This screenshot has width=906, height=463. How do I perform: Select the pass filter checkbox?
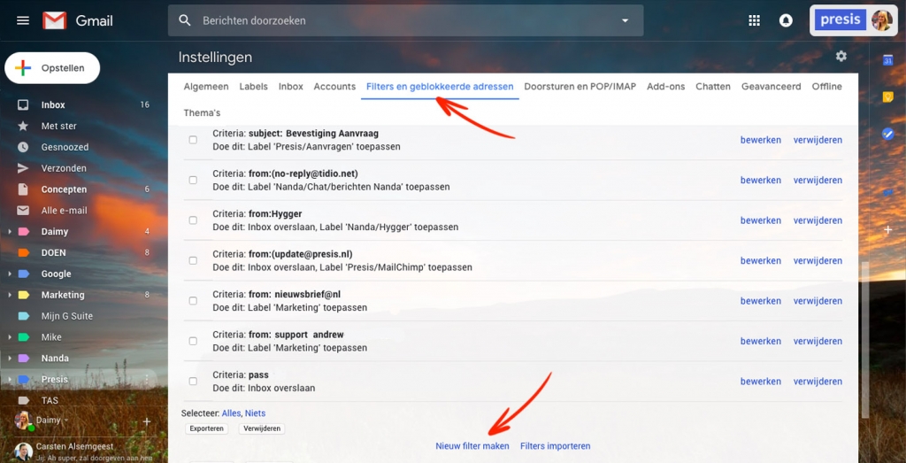(x=193, y=381)
